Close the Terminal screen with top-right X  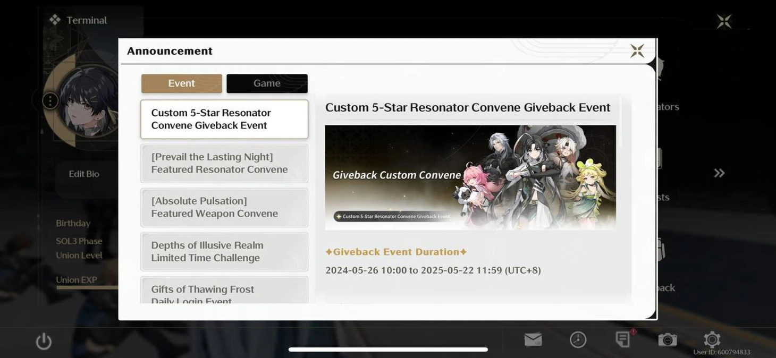(x=724, y=21)
